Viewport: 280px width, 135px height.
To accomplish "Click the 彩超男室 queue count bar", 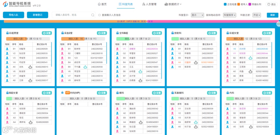I will click(x=28, y=39).
